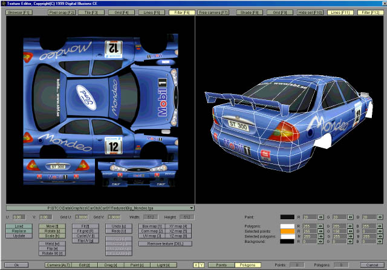Click the Selected points G value stepper
Image resolution: width=387 pixels, height=270 pixels.
coord(350,231)
